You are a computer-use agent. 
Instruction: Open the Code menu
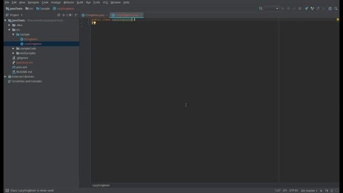45,2
